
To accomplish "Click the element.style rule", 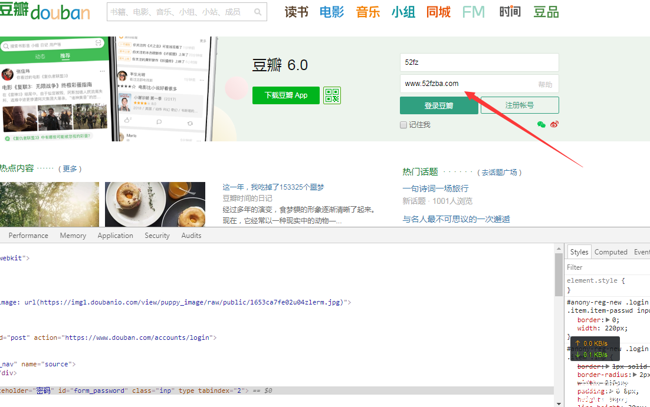I will pos(595,281).
